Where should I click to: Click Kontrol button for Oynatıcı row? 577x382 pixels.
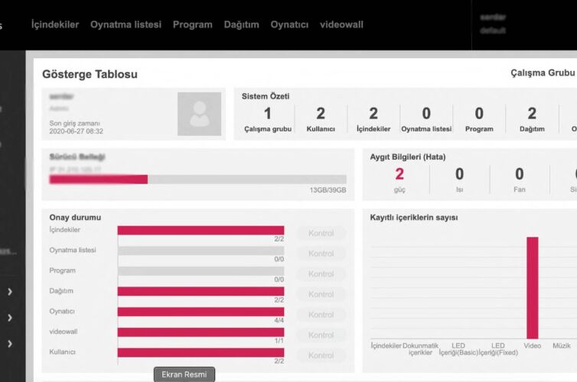tap(321, 315)
